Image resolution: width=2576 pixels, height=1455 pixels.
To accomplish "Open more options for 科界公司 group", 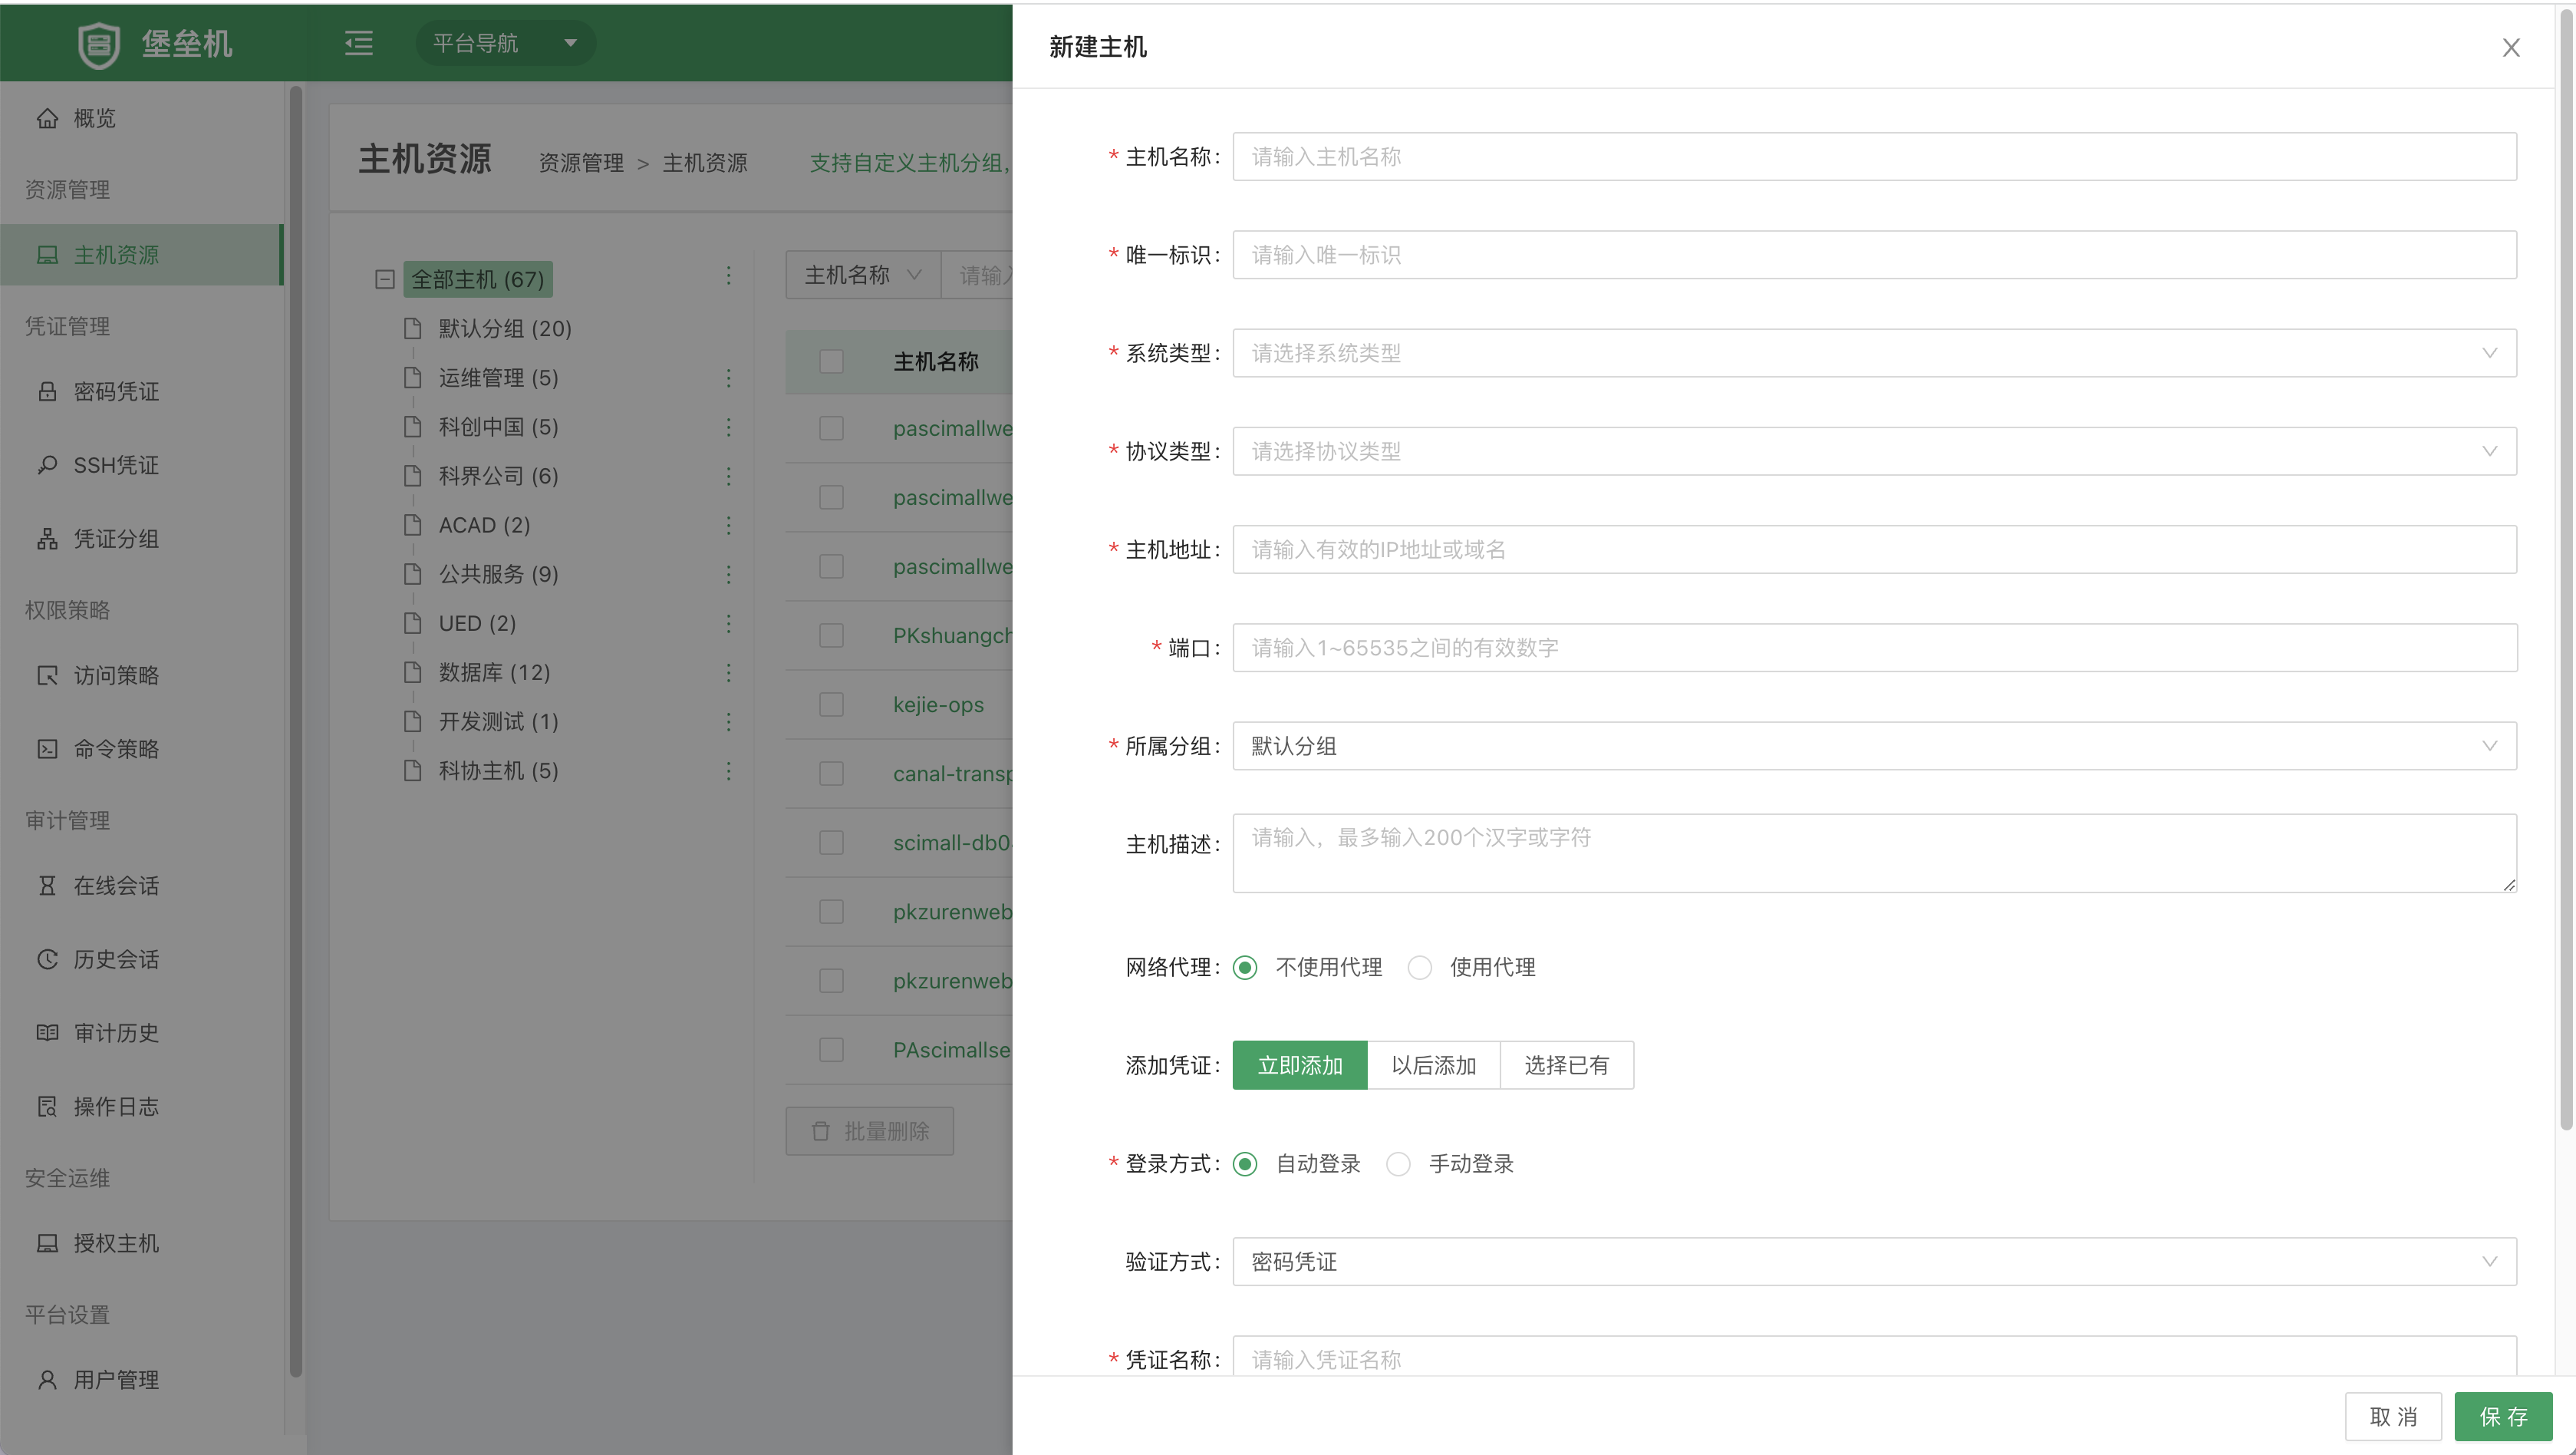I will pyautogui.click(x=728, y=477).
